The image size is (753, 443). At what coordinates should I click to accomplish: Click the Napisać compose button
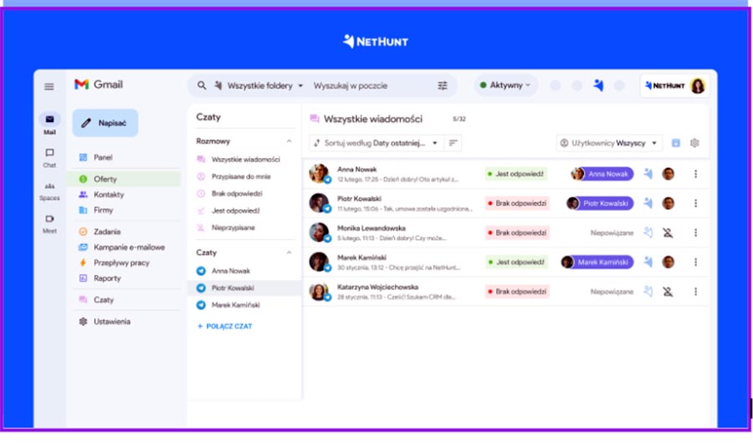(105, 123)
